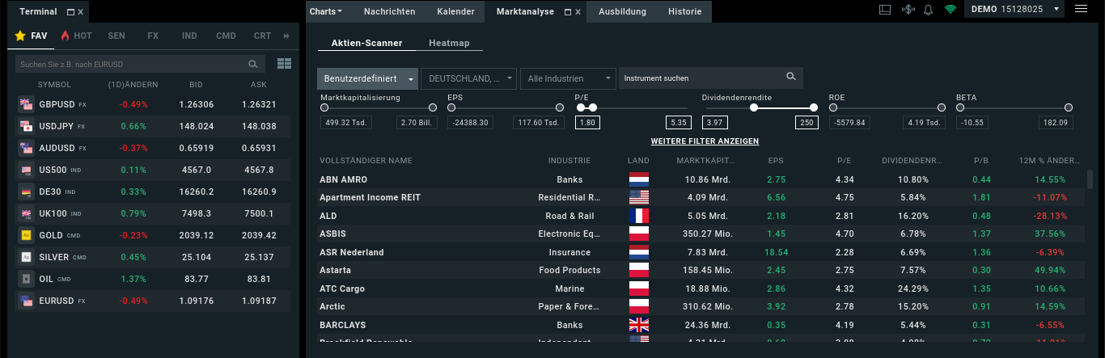Click the SILVER commodity icon
This screenshot has height=358, width=1105.
pyautogui.click(x=26, y=257)
